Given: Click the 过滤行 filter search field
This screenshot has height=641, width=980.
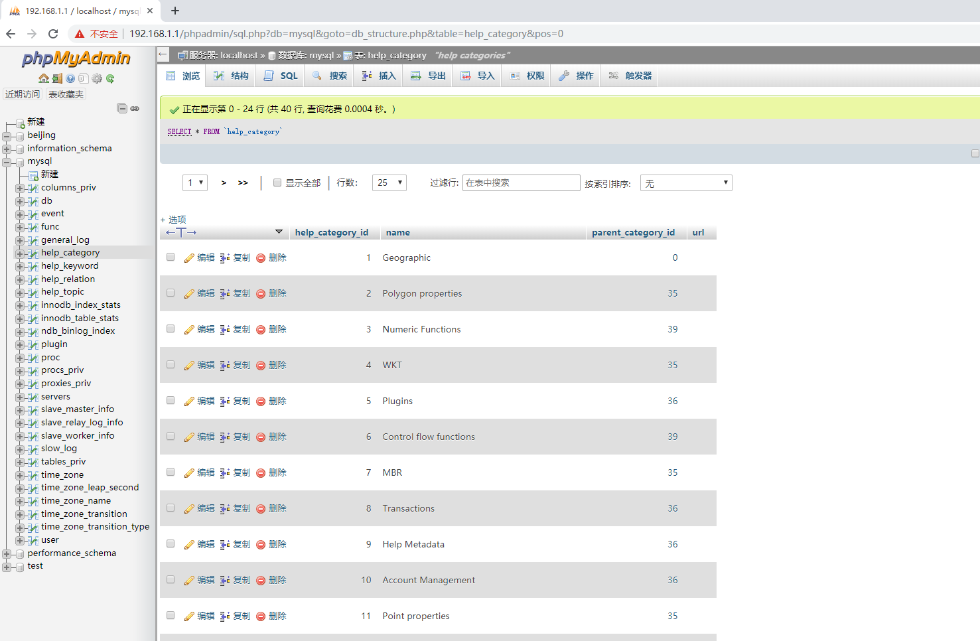Looking at the screenshot, I should point(521,183).
